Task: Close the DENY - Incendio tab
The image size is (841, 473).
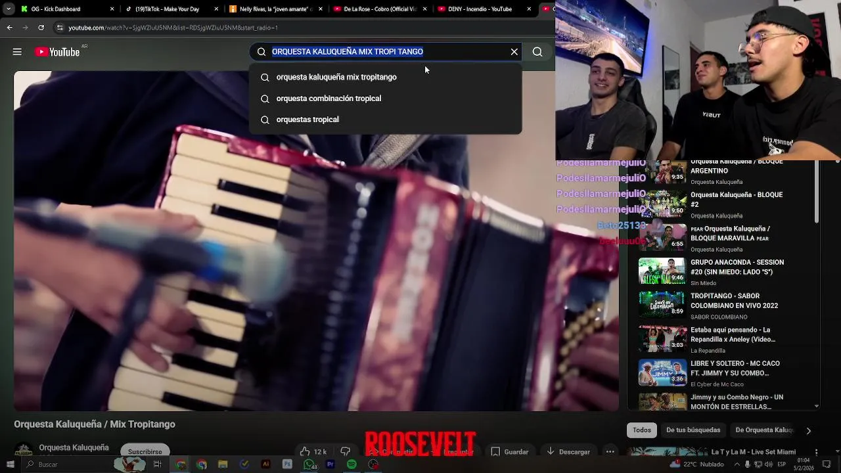Action: click(529, 9)
